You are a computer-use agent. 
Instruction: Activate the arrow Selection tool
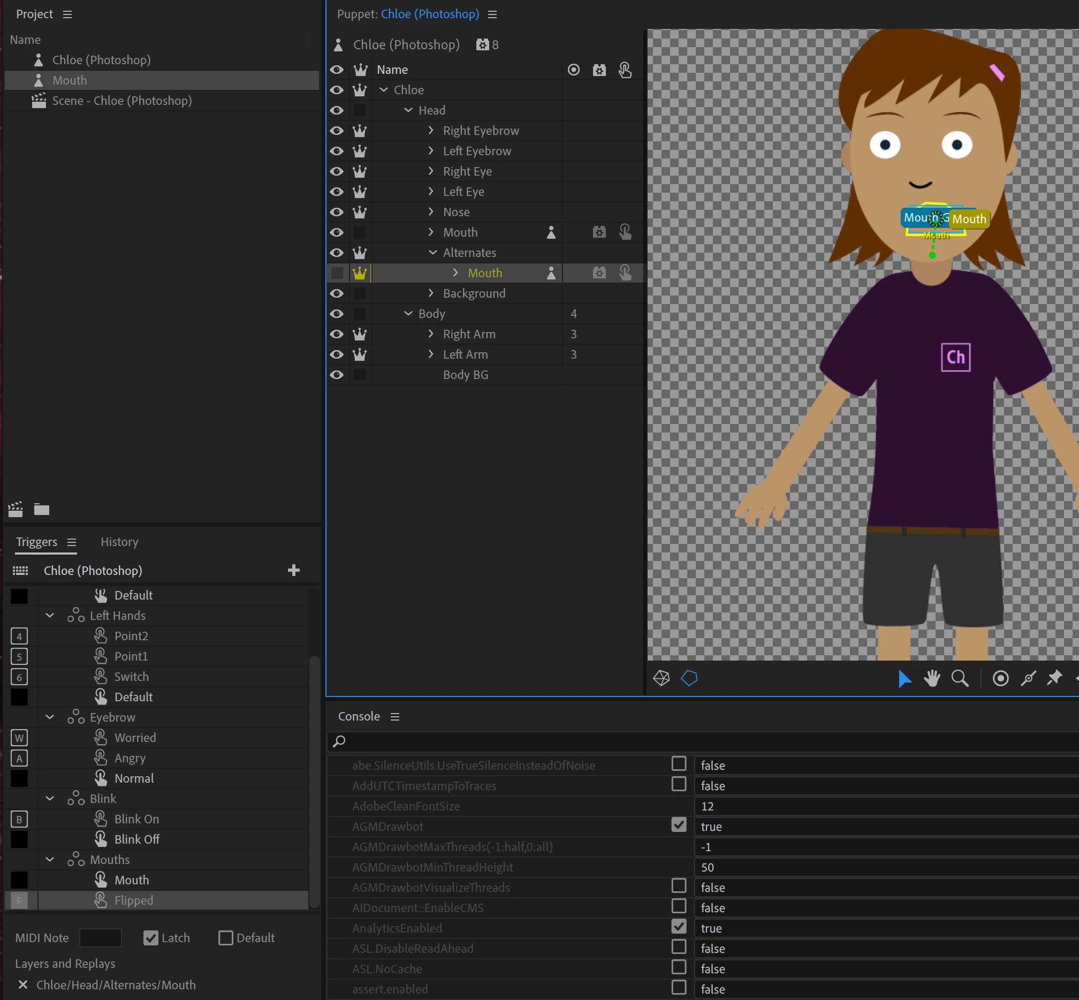pos(903,678)
